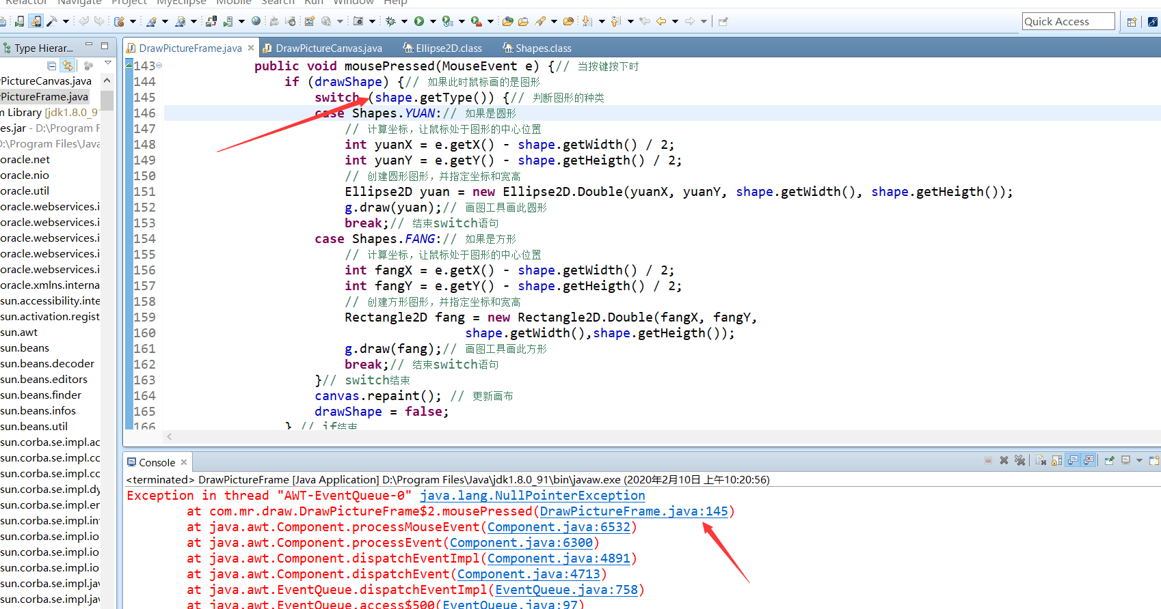Click the camera capture icon in toolbar
This screenshot has height=609, width=1161.
(x=358, y=21)
